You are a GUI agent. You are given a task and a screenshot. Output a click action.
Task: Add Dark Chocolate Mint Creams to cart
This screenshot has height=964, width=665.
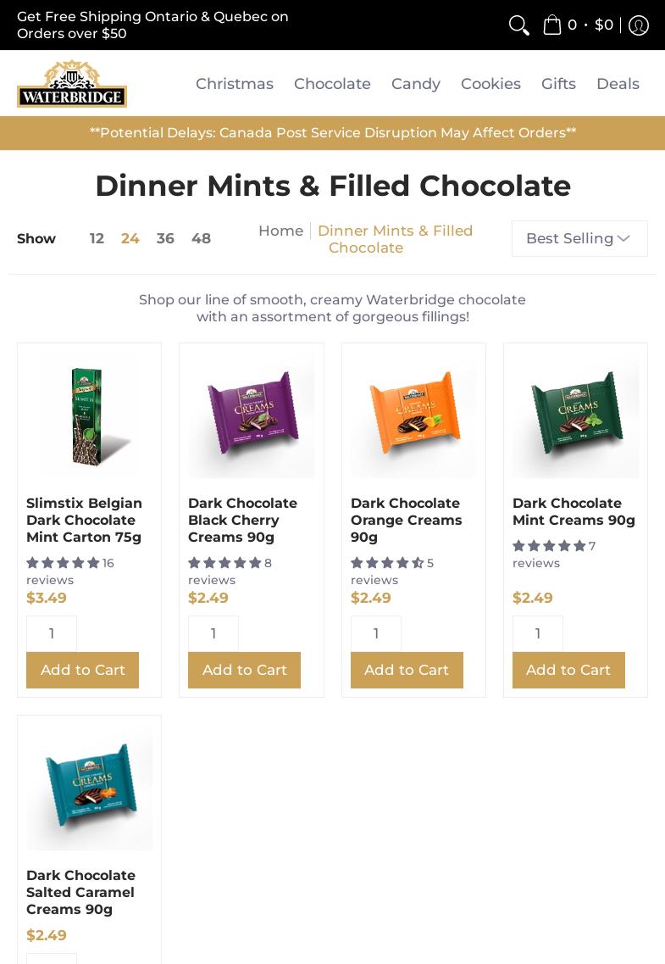pyautogui.click(x=568, y=670)
